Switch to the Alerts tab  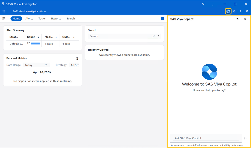[29, 19]
